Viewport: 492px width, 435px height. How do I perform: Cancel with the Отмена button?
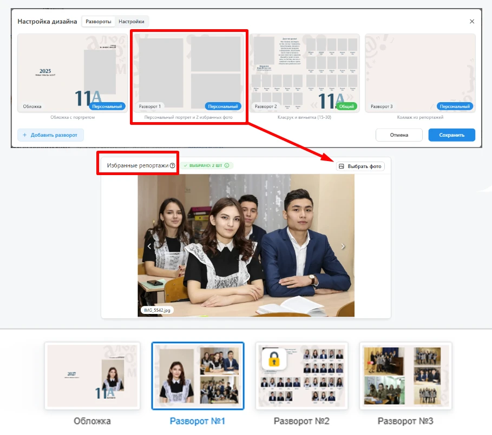click(x=399, y=135)
